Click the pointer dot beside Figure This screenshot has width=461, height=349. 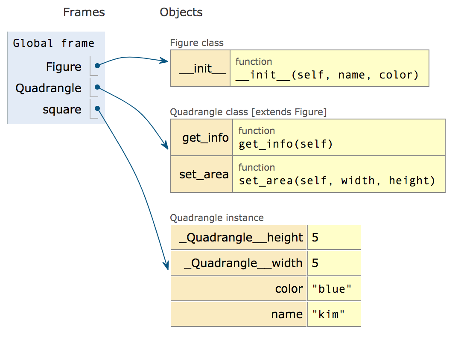click(x=97, y=66)
